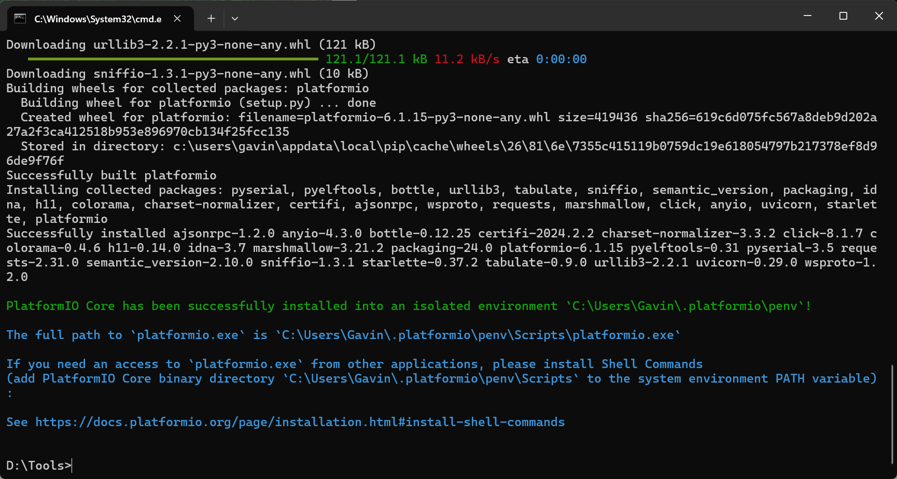Minimize the terminal window
The image size is (897, 479).
(x=807, y=16)
